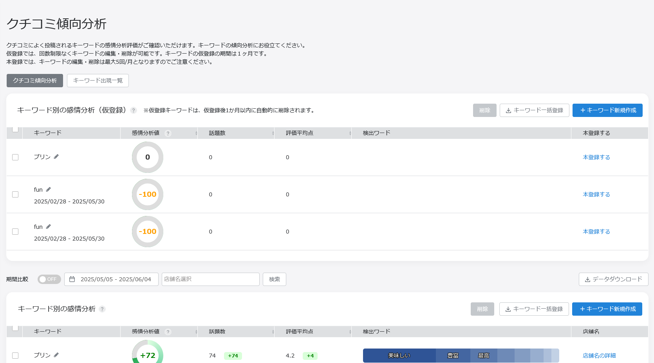
Task: Sort provisional table by 評価平均点 column
Action: click(x=350, y=133)
